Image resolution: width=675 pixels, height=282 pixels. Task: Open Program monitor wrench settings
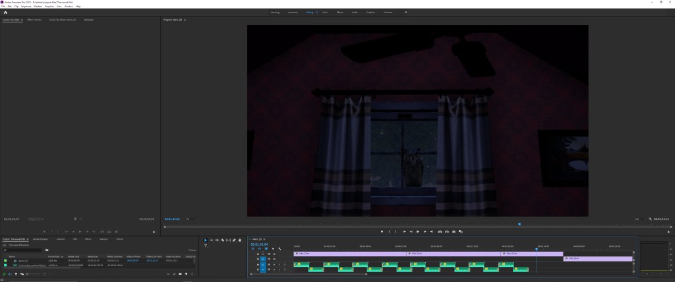click(650, 219)
